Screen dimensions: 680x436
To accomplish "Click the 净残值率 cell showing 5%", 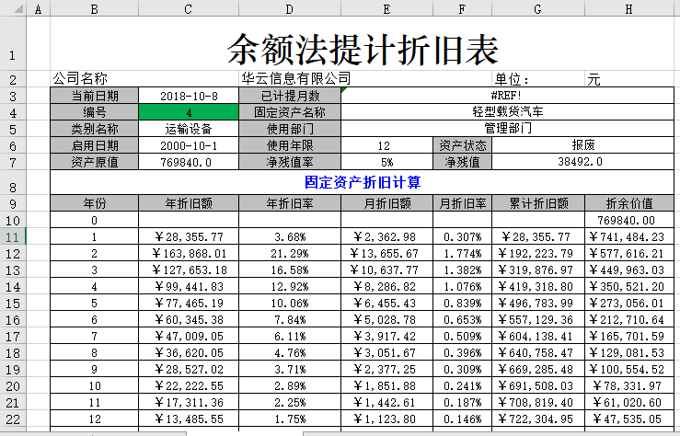I will click(x=386, y=162).
